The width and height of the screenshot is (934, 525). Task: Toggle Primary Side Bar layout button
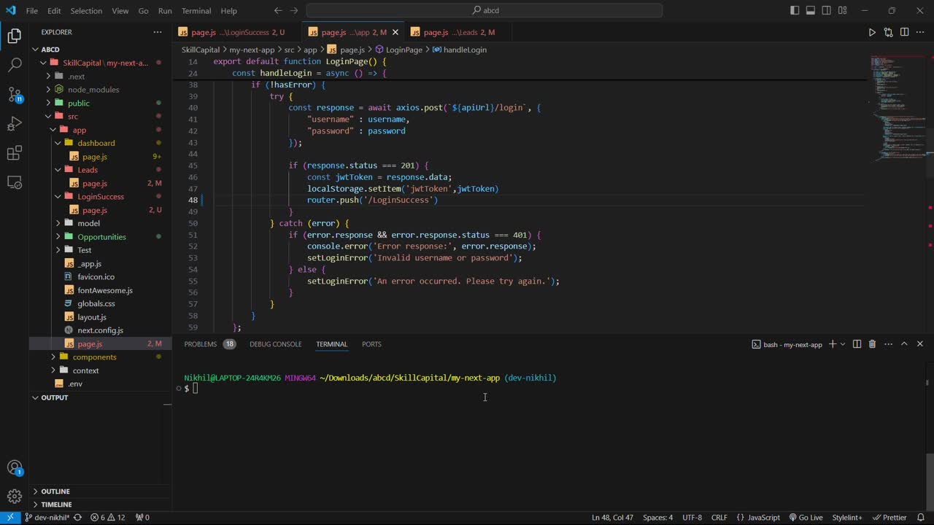click(x=795, y=11)
